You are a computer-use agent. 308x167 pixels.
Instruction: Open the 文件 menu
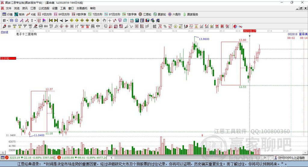tap(8, 8)
